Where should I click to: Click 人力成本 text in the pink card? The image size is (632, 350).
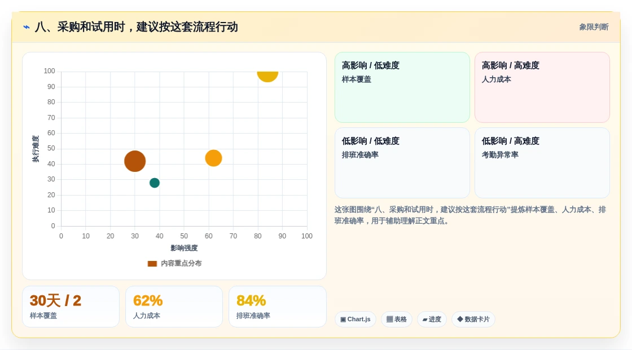click(x=496, y=79)
